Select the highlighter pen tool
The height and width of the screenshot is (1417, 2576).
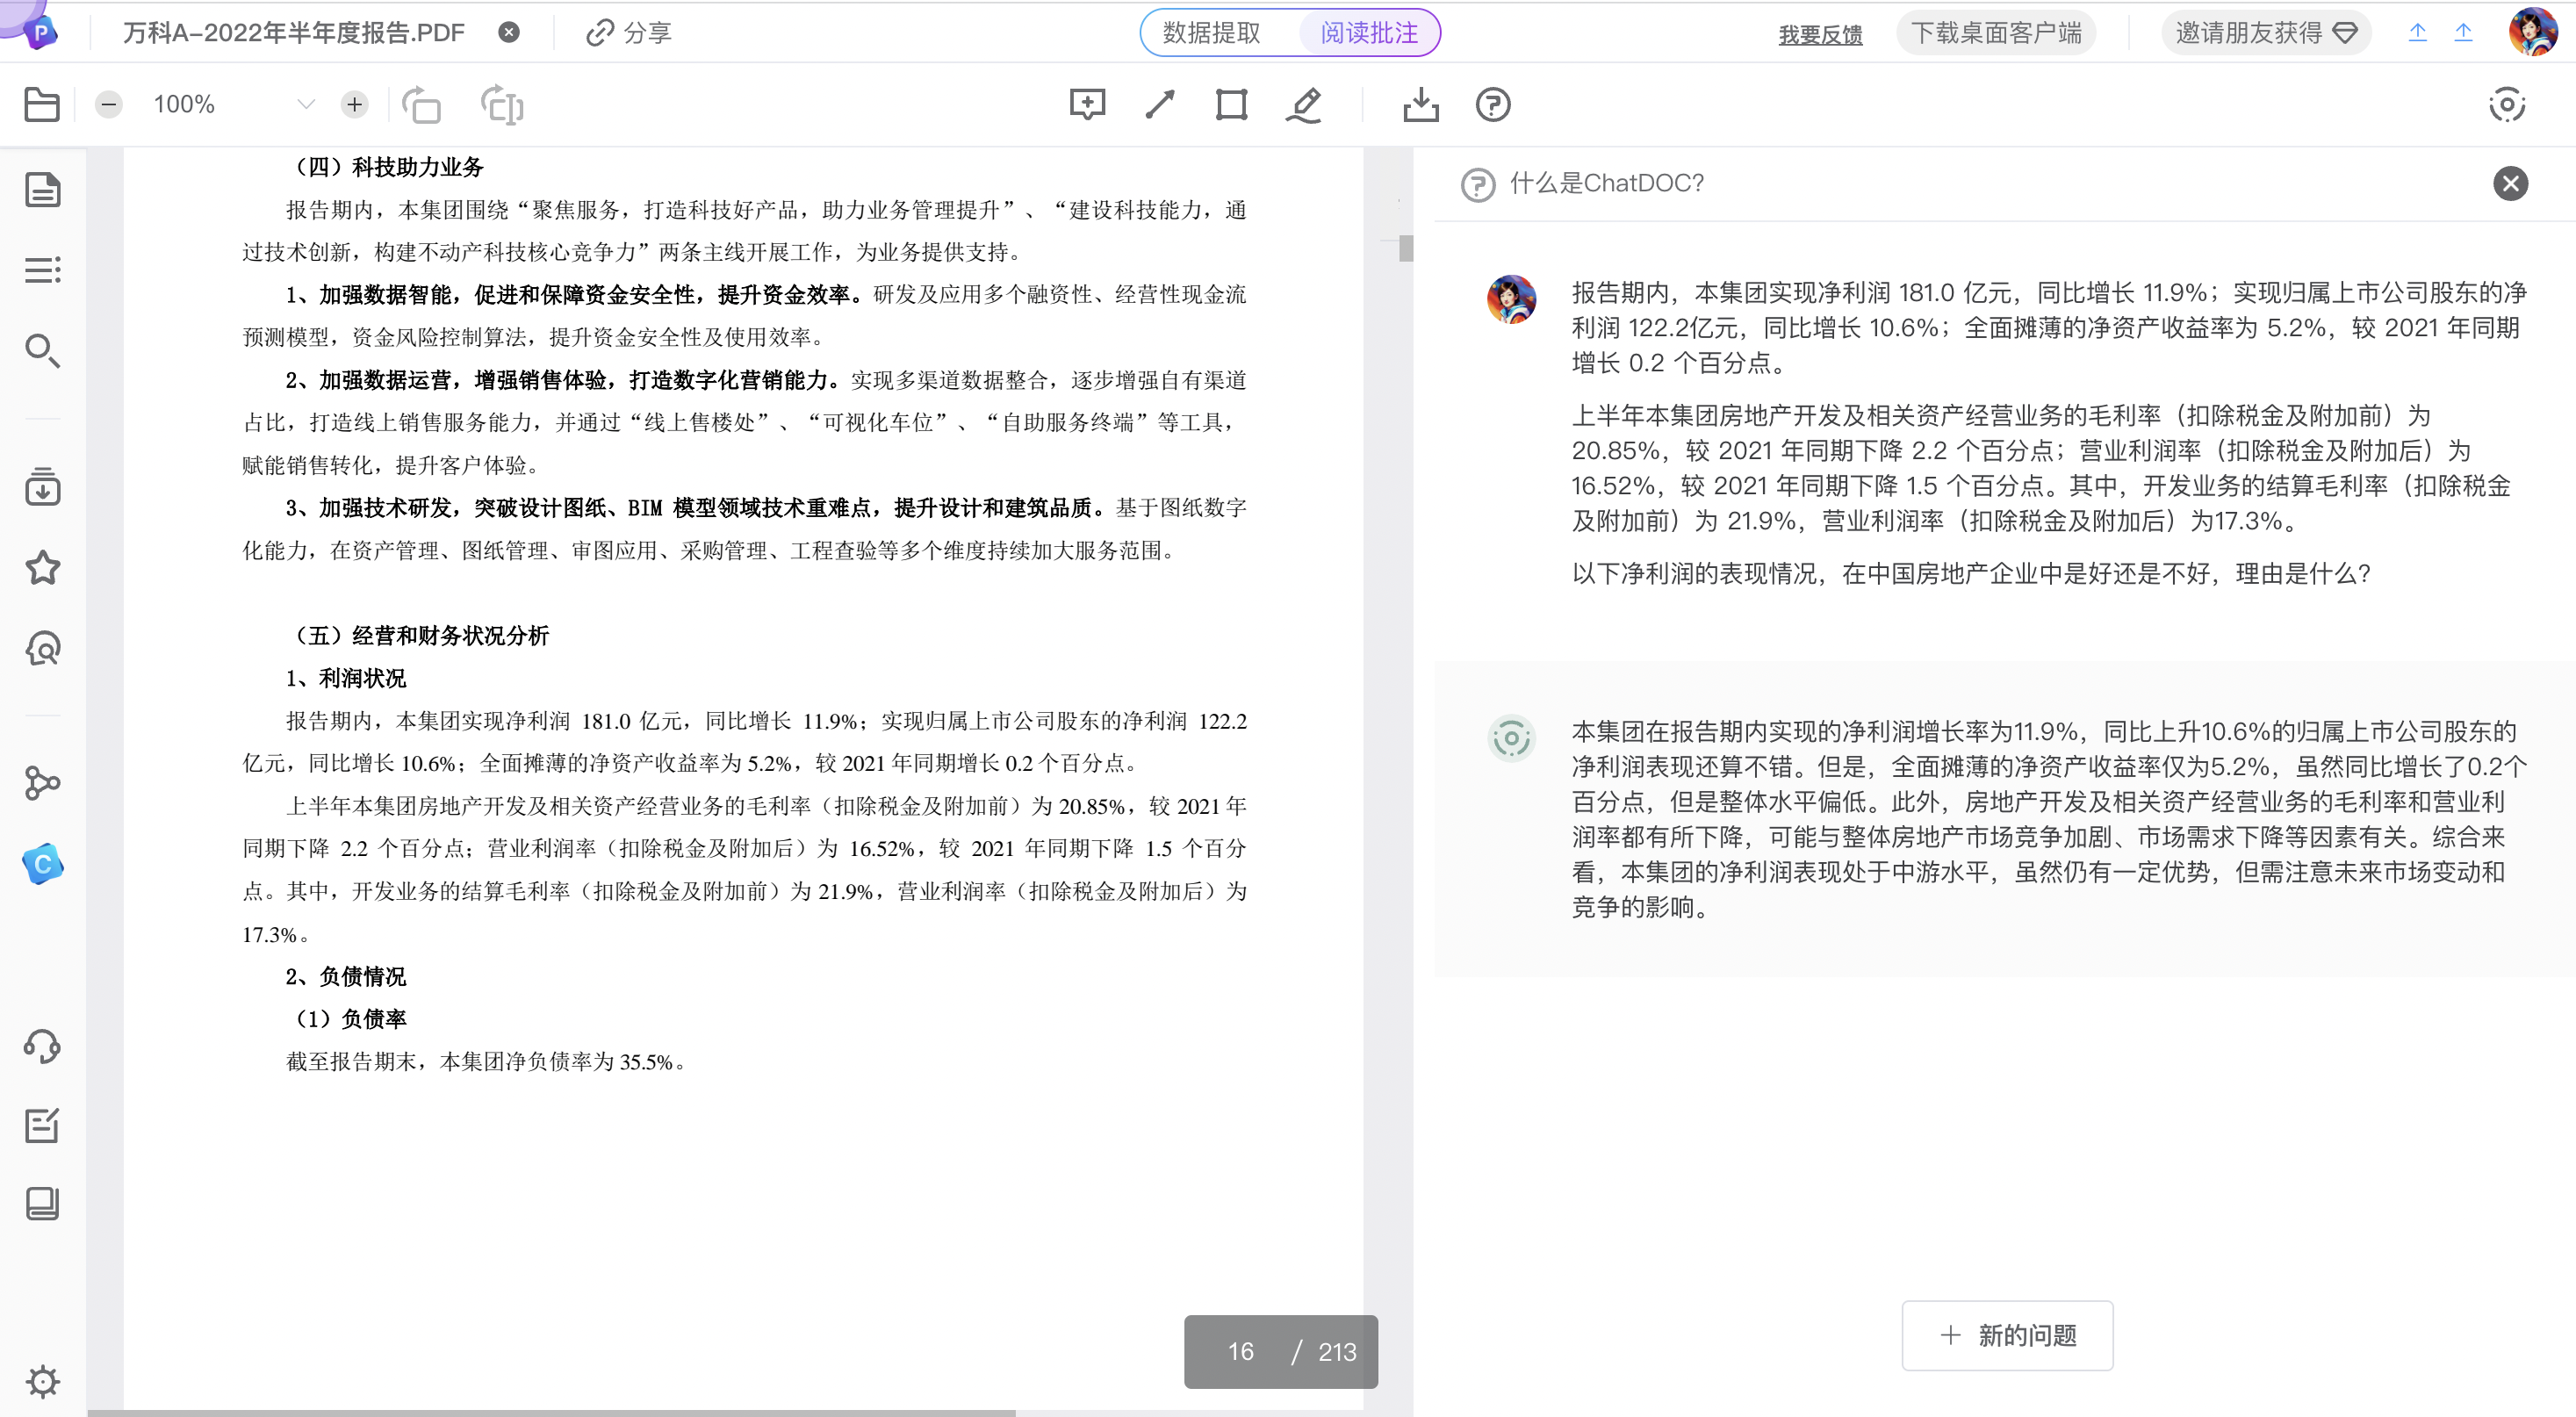(x=1304, y=104)
